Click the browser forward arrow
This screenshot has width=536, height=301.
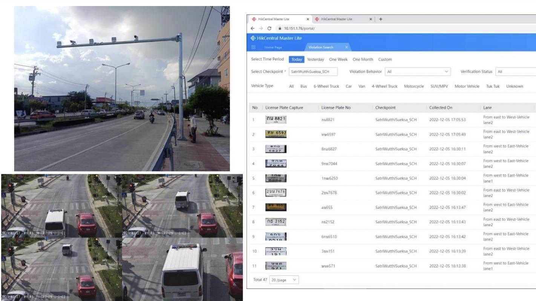coord(260,28)
